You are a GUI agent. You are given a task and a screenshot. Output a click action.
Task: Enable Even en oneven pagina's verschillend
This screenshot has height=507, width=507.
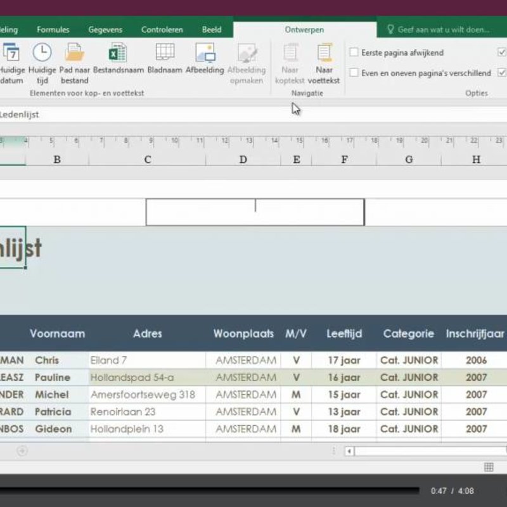click(354, 72)
